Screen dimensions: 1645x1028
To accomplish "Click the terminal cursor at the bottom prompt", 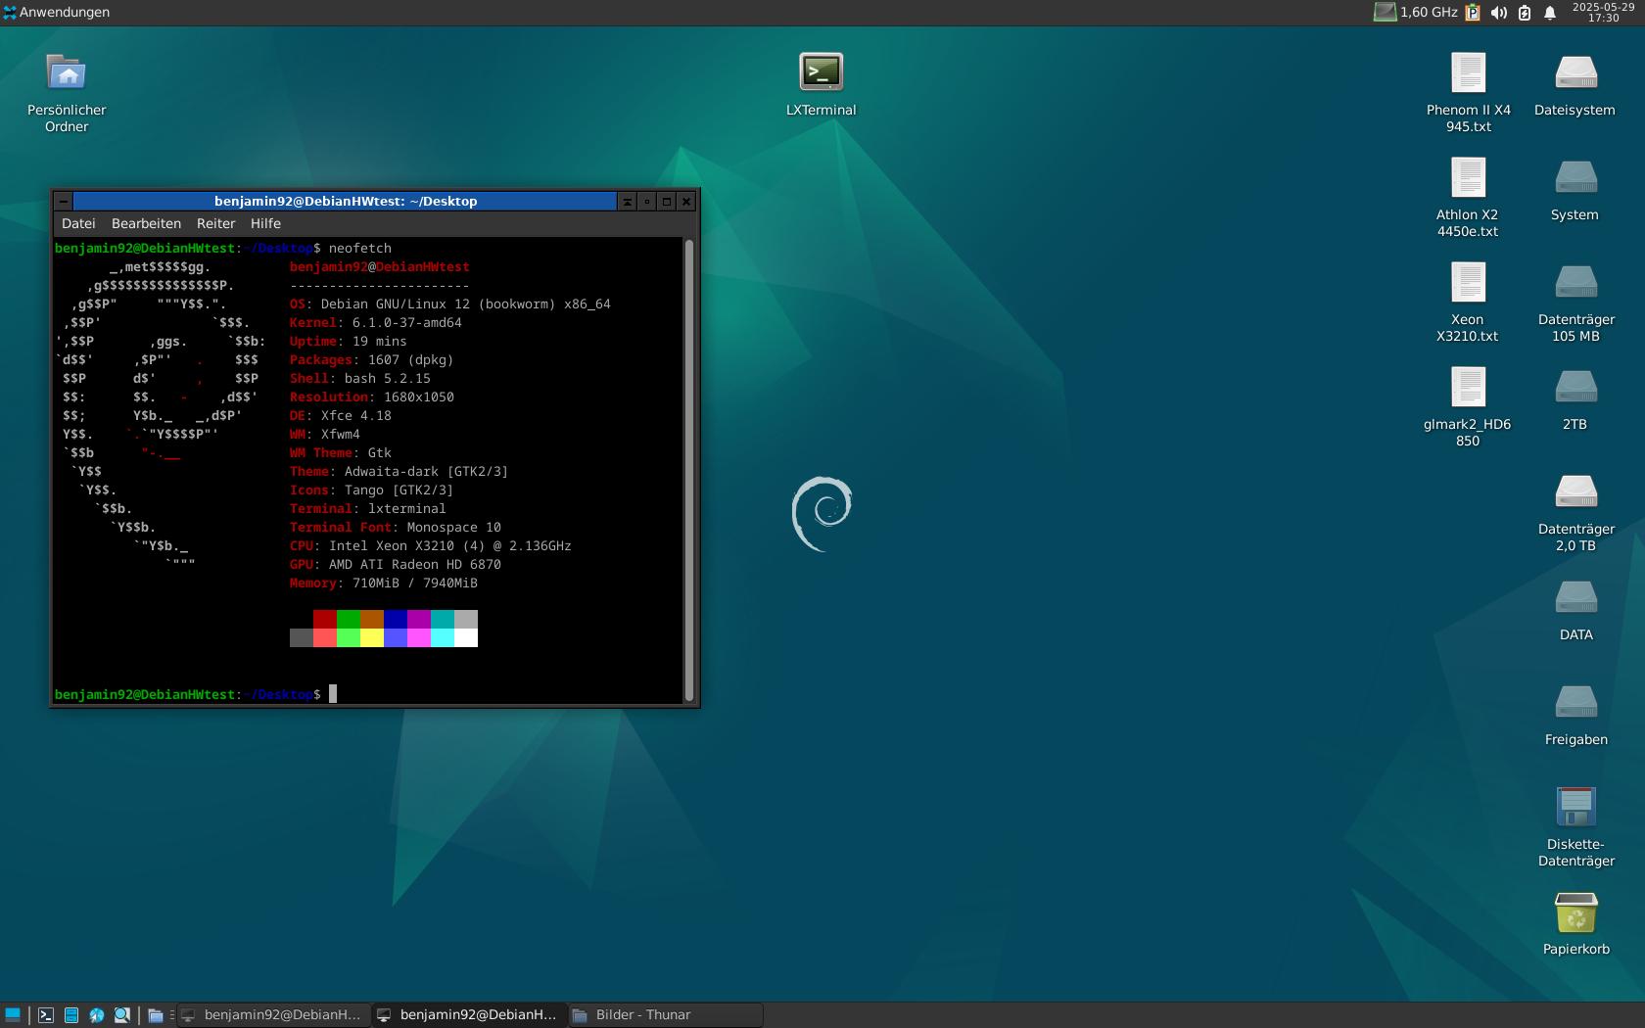I will (333, 694).
